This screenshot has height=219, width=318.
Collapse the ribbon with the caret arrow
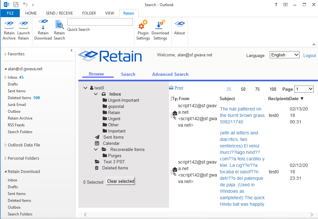click(313, 44)
